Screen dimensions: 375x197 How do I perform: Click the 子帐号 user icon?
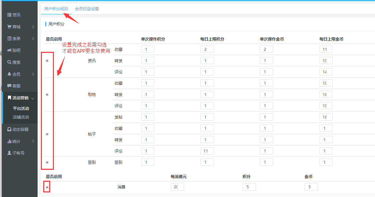coord(9,153)
